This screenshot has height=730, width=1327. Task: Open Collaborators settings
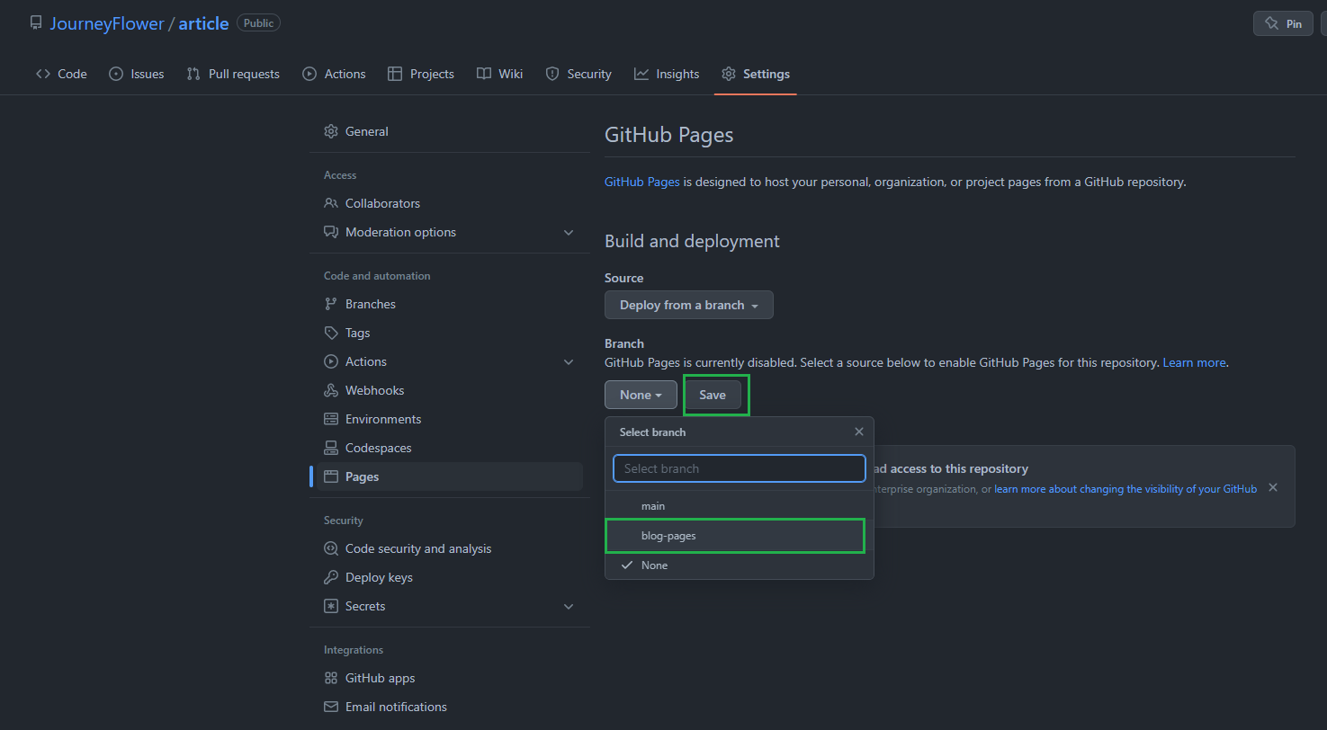coord(449,203)
